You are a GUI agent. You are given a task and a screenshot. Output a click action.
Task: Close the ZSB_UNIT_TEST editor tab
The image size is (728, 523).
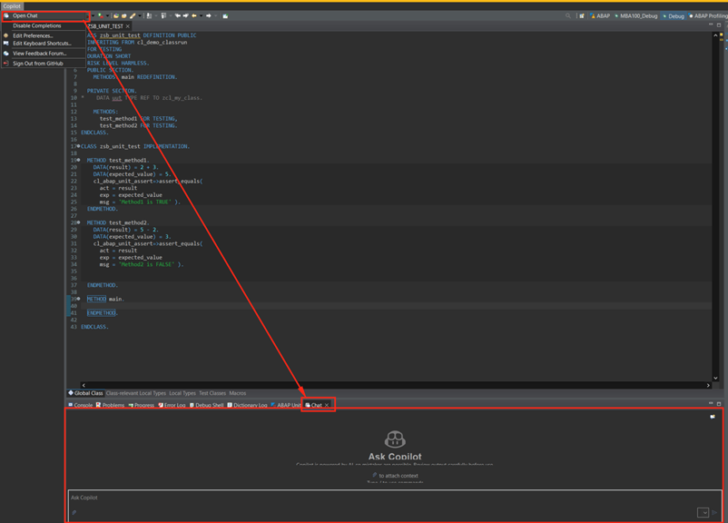point(128,26)
